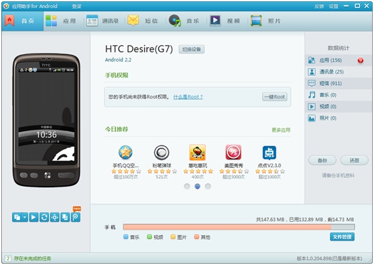Screen dimensions: 374x265
Task: Click the refresh screen icon
Action: (44, 217)
